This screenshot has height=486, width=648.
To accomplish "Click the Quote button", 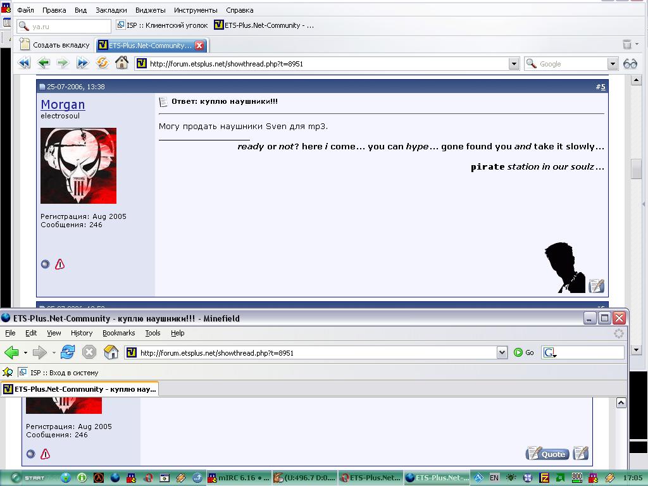I will (547, 454).
